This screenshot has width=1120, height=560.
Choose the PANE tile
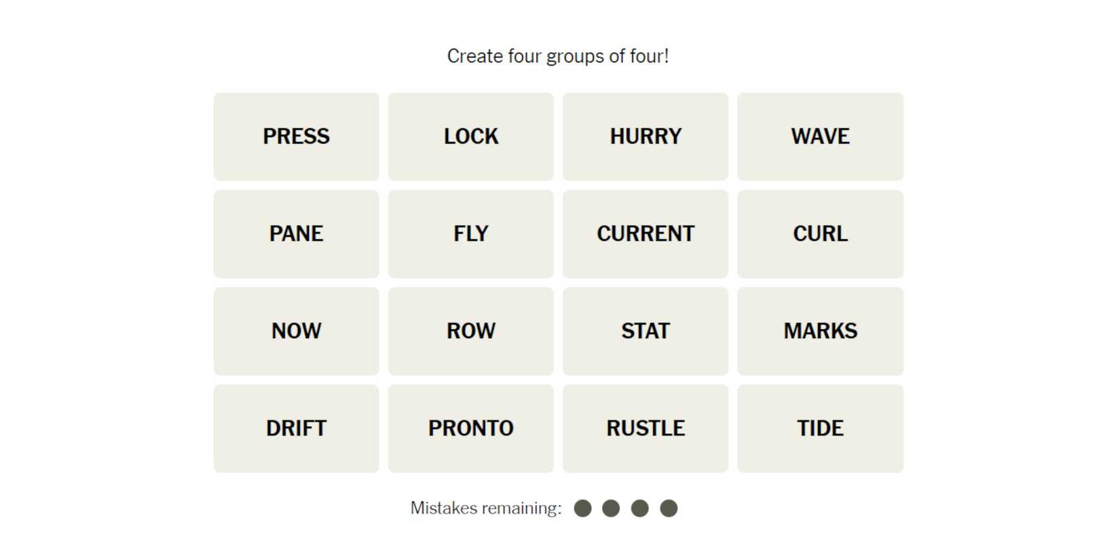pos(296,234)
